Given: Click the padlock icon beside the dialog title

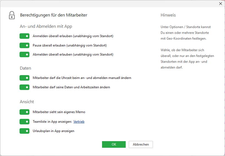Looking at the screenshot, I should 12,15.
